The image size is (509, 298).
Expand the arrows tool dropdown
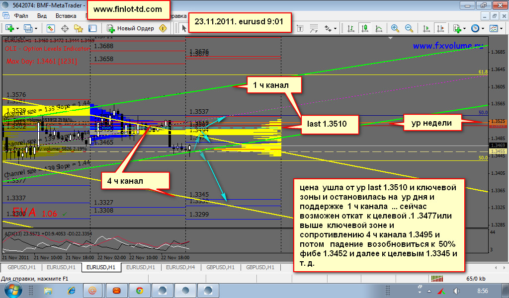click(335, 28)
